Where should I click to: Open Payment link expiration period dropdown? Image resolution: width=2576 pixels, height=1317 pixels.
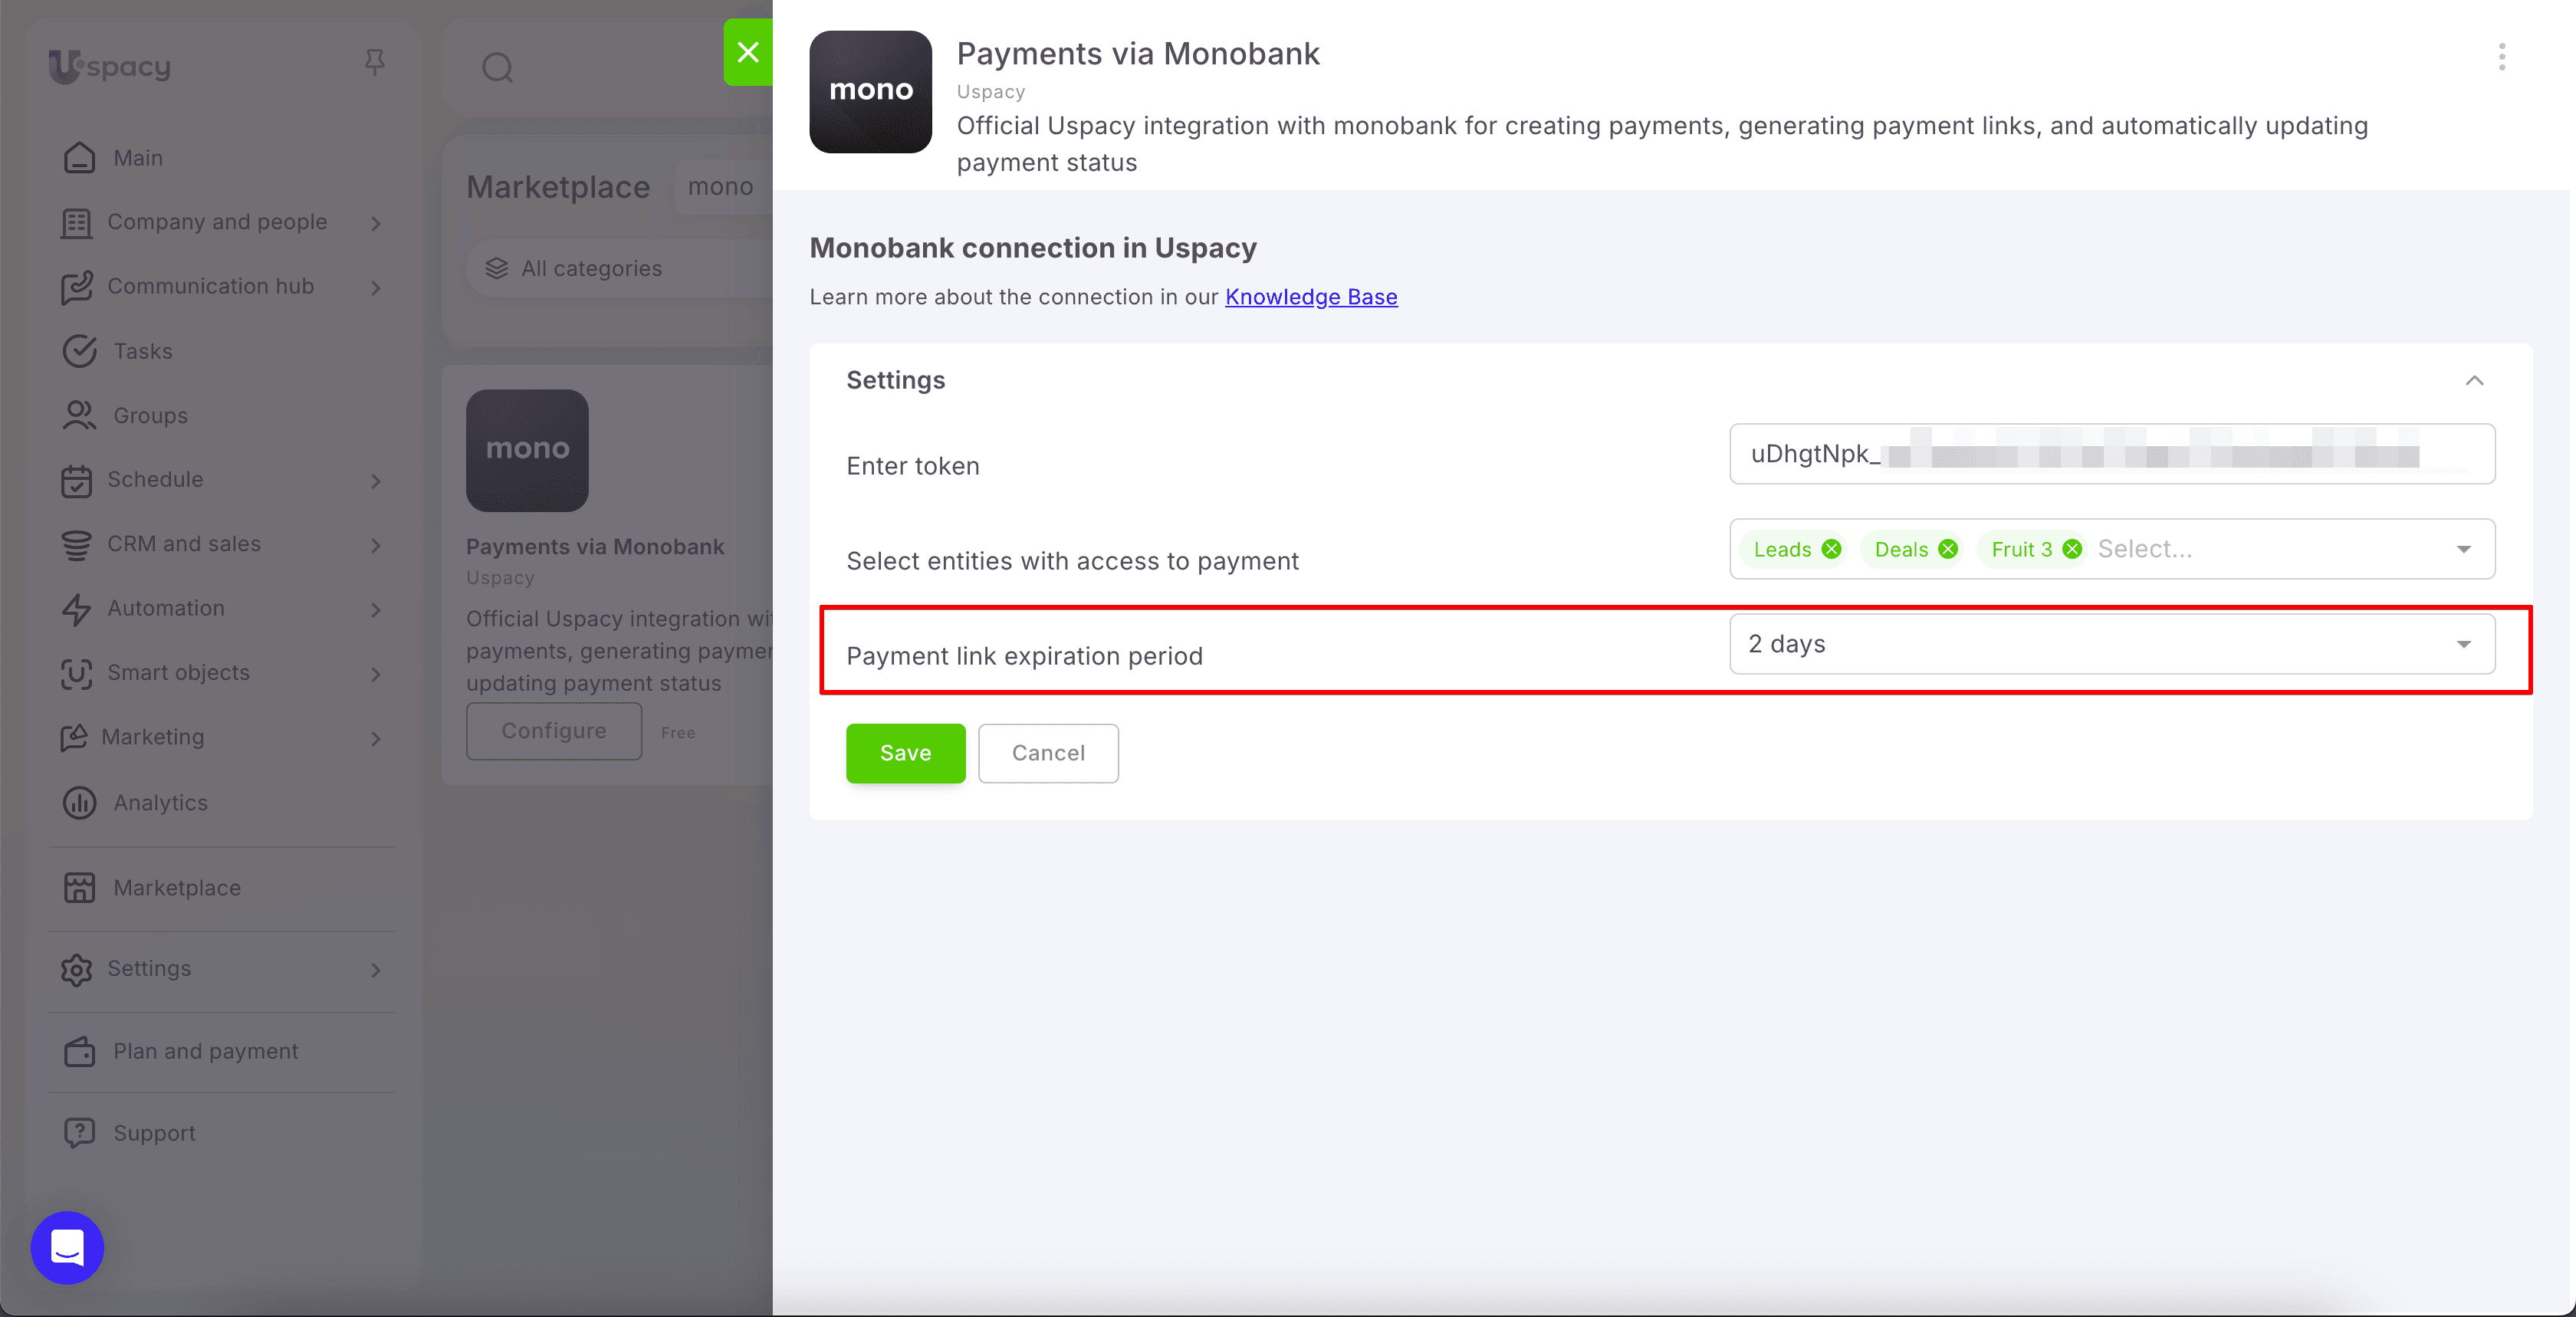click(2112, 644)
